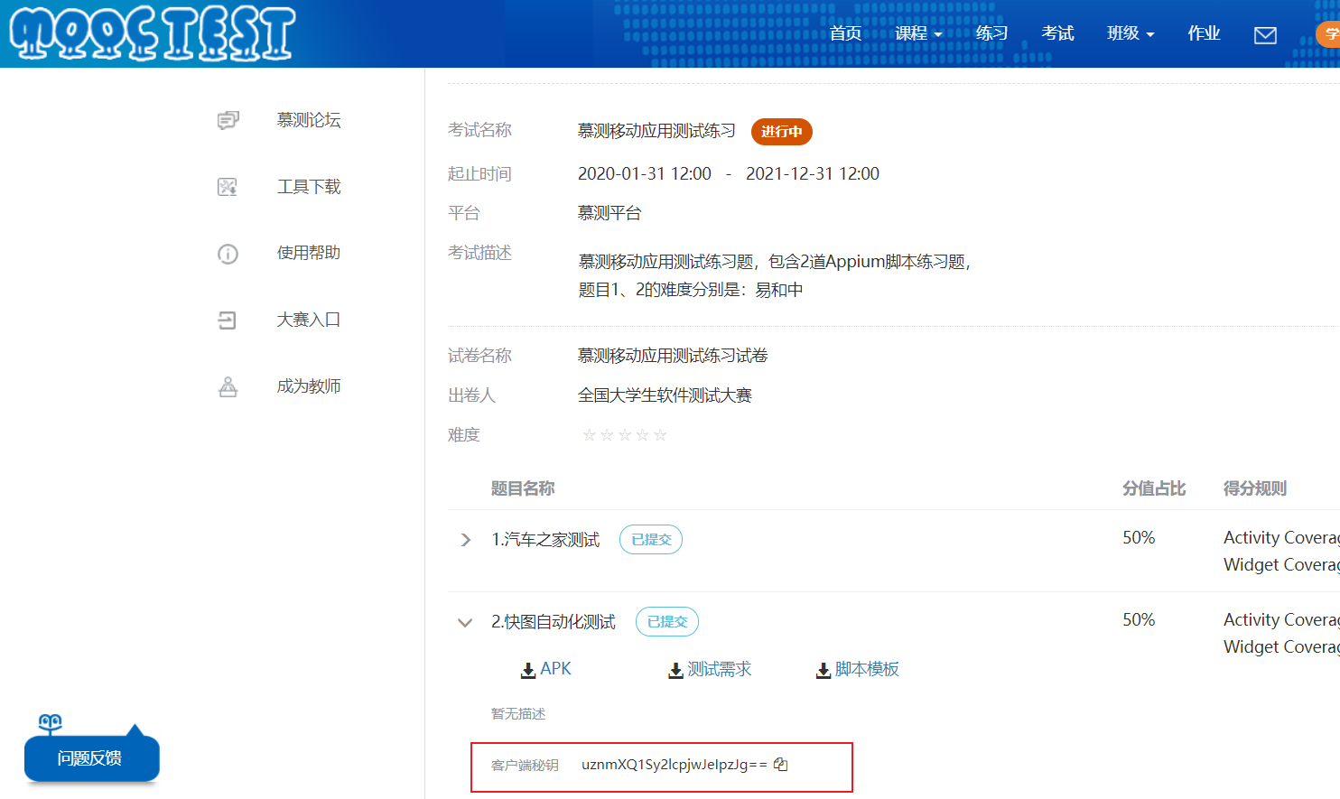1340x799 pixels.
Task: Click the 分值占比 column header
Action: tap(1154, 488)
